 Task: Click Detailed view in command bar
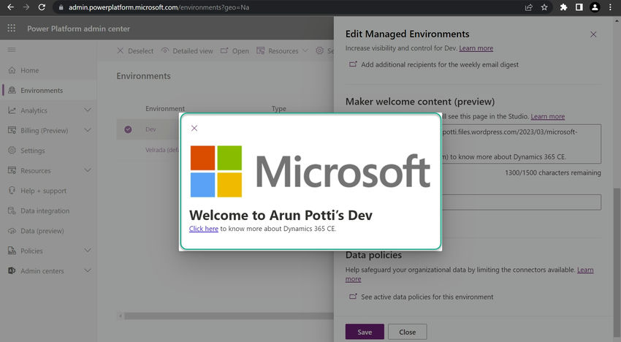(x=187, y=50)
